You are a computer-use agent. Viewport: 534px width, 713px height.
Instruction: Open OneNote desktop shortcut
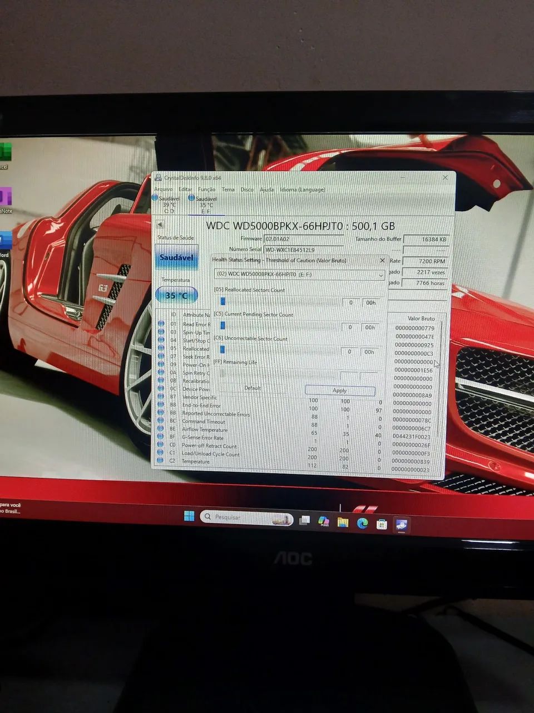[x=4, y=199]
